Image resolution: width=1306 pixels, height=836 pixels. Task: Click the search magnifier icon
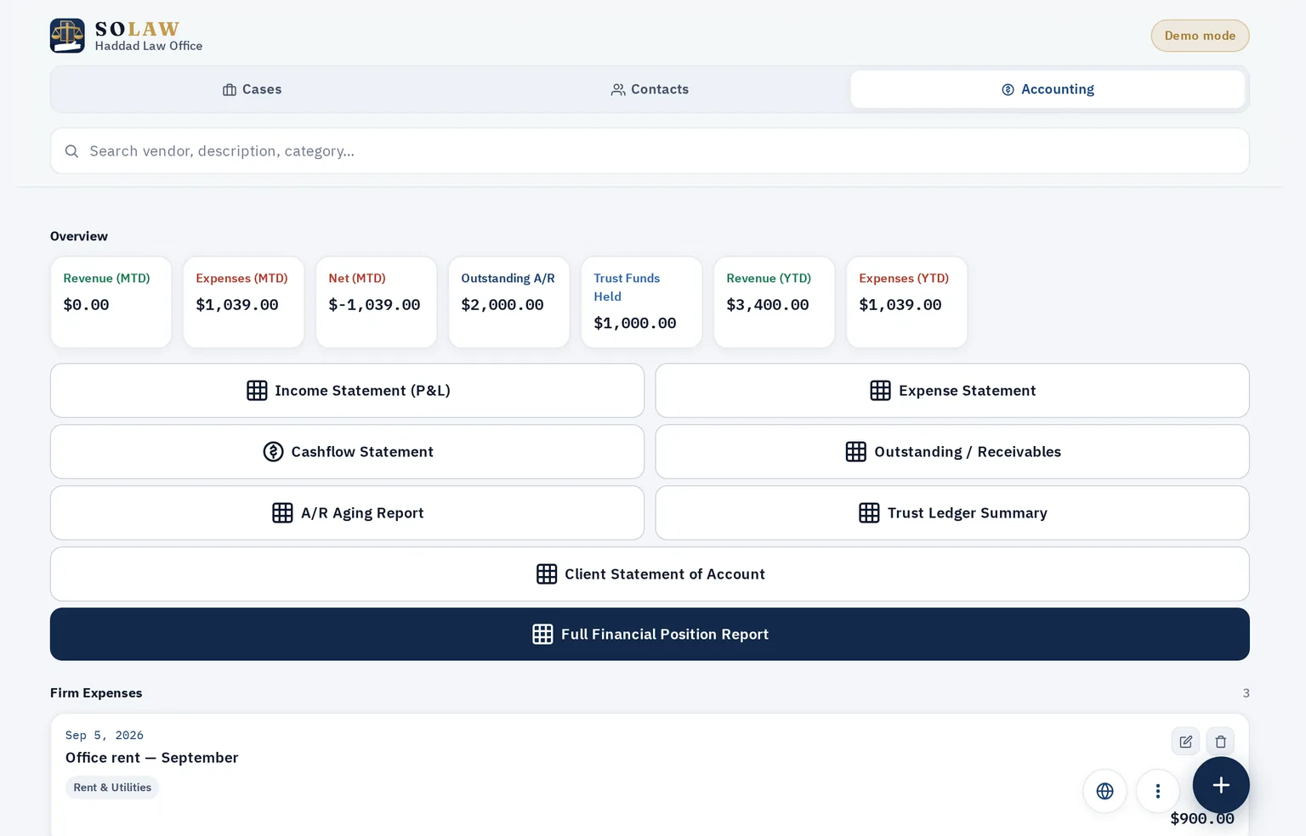(x=72, y=151)
